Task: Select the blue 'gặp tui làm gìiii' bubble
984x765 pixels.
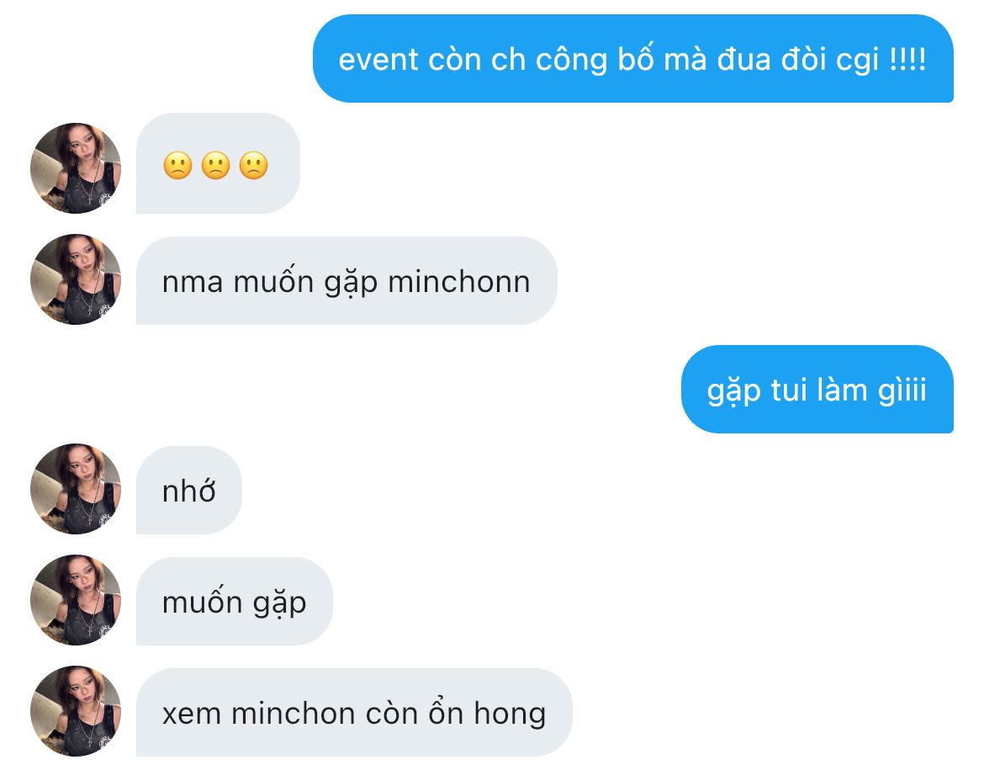Action: [817, 389]
